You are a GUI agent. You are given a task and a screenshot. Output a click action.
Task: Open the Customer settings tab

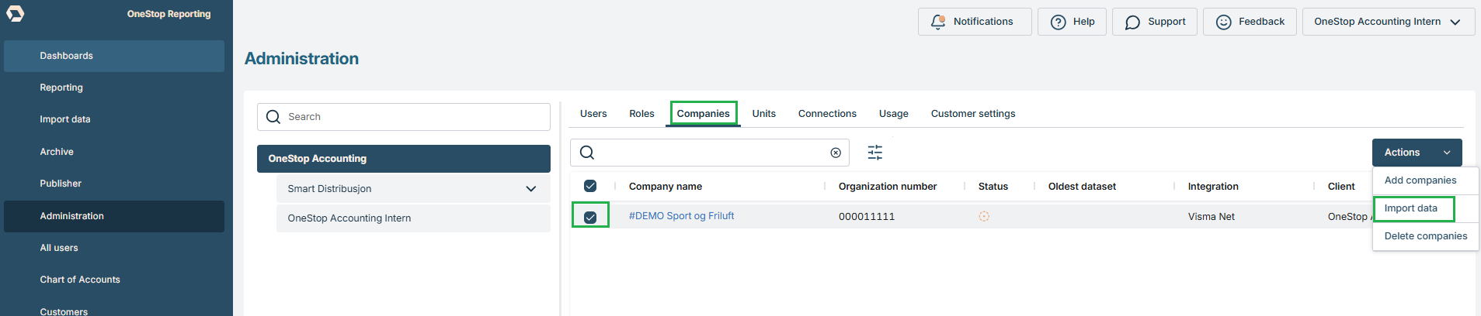point(972,114)
